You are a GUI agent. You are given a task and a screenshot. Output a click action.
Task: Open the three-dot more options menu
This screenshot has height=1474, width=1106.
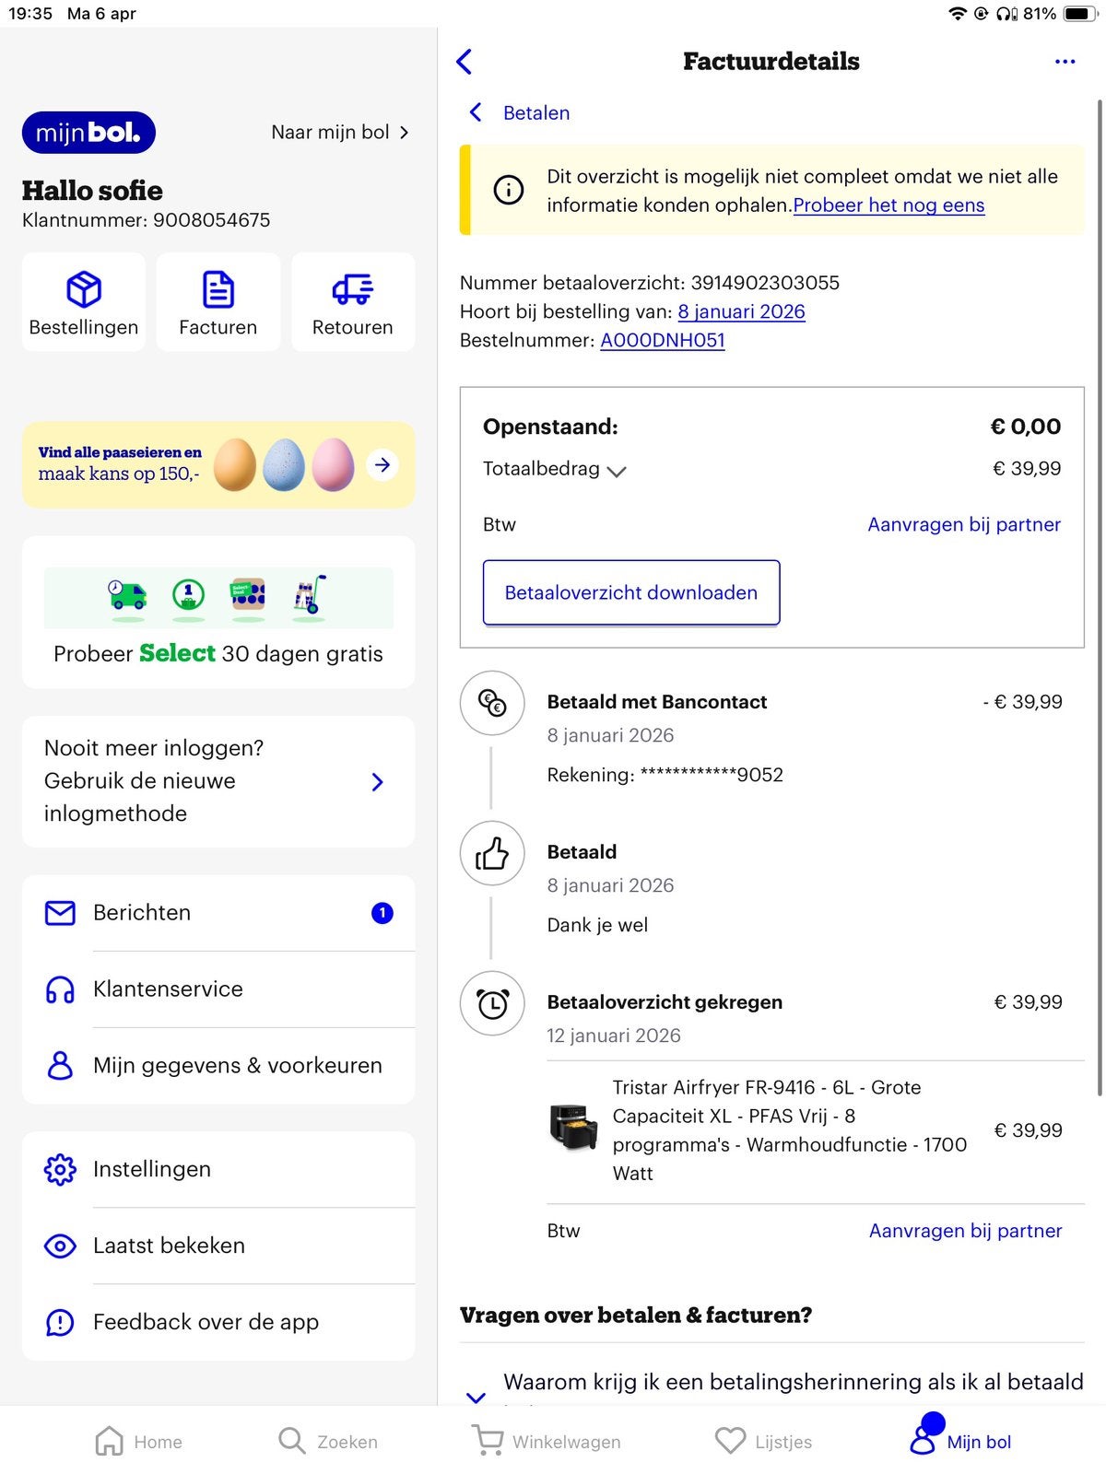click(1065, 62)
